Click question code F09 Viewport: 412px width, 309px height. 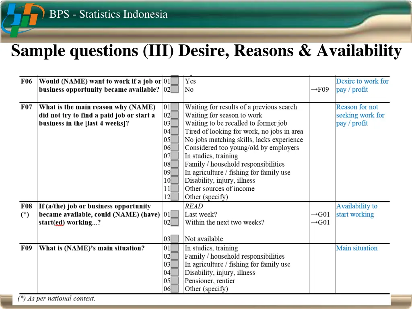[x=26, y=248]
